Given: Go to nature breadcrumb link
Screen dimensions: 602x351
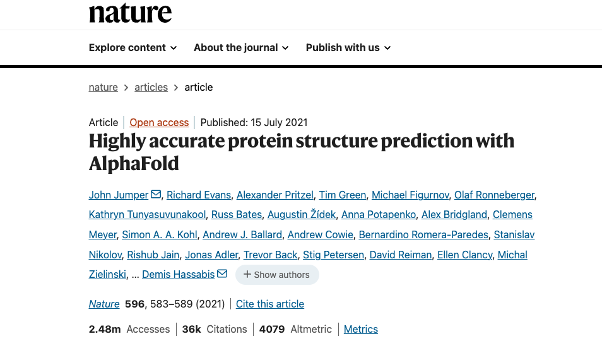Looking at the screenshot, I should click(103, 88).
